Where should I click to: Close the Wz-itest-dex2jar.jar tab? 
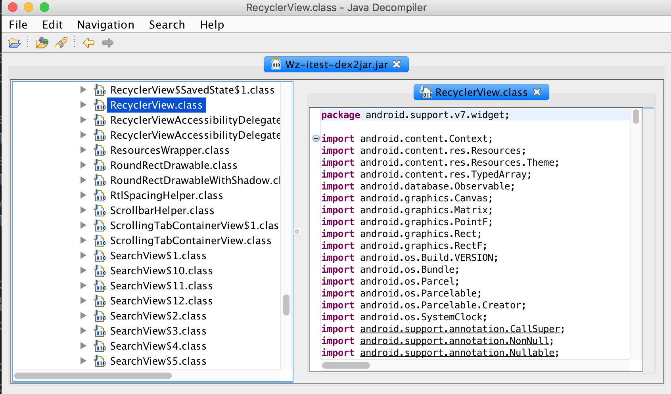pyautogui.click(x=397, y=64)
